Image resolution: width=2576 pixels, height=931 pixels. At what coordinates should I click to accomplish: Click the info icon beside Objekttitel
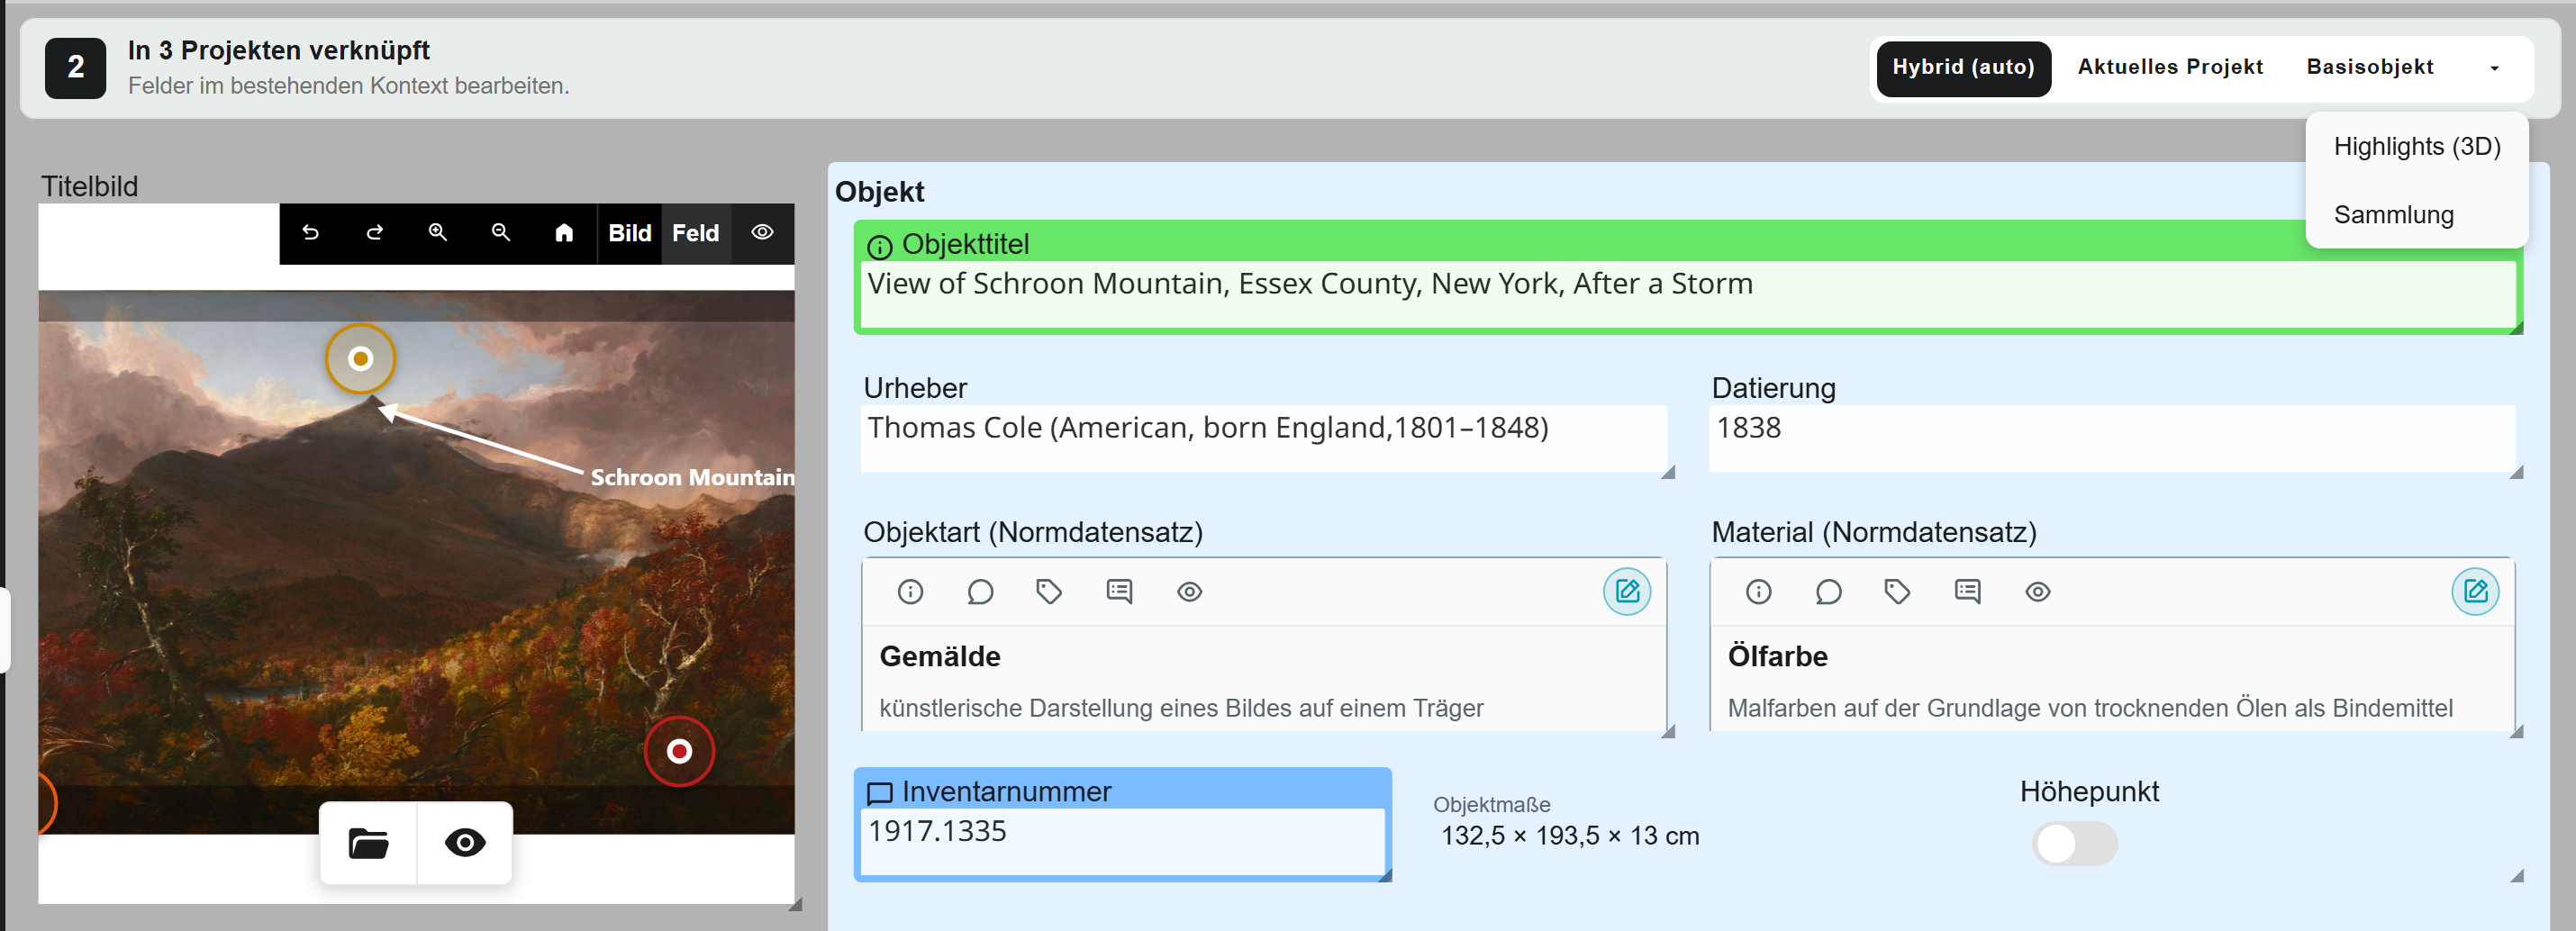(x=879, y=246)
